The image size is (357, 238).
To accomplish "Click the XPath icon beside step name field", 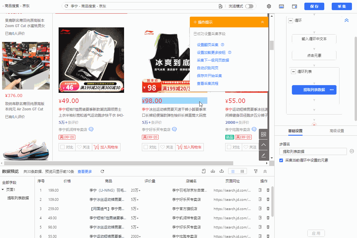I will 352,151.
